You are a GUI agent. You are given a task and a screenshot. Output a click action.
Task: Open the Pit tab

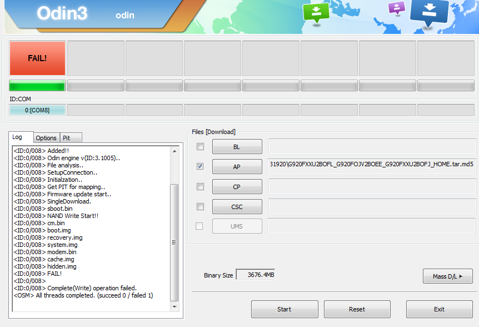[x=71, y=138]
